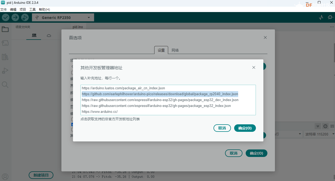
Task: Click the https://www.arduino.cc/ line in the text box
Action: click(100, 111)
